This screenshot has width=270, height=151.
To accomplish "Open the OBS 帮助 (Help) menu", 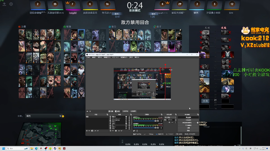I will [x=137, y=57].
